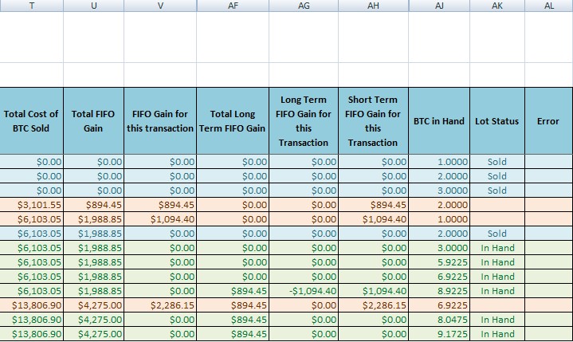Image resolution: width=573 pixels, height=342 pixels.
Task: Select $6,103.05 in the 8.9225 row
Action: 31,291
